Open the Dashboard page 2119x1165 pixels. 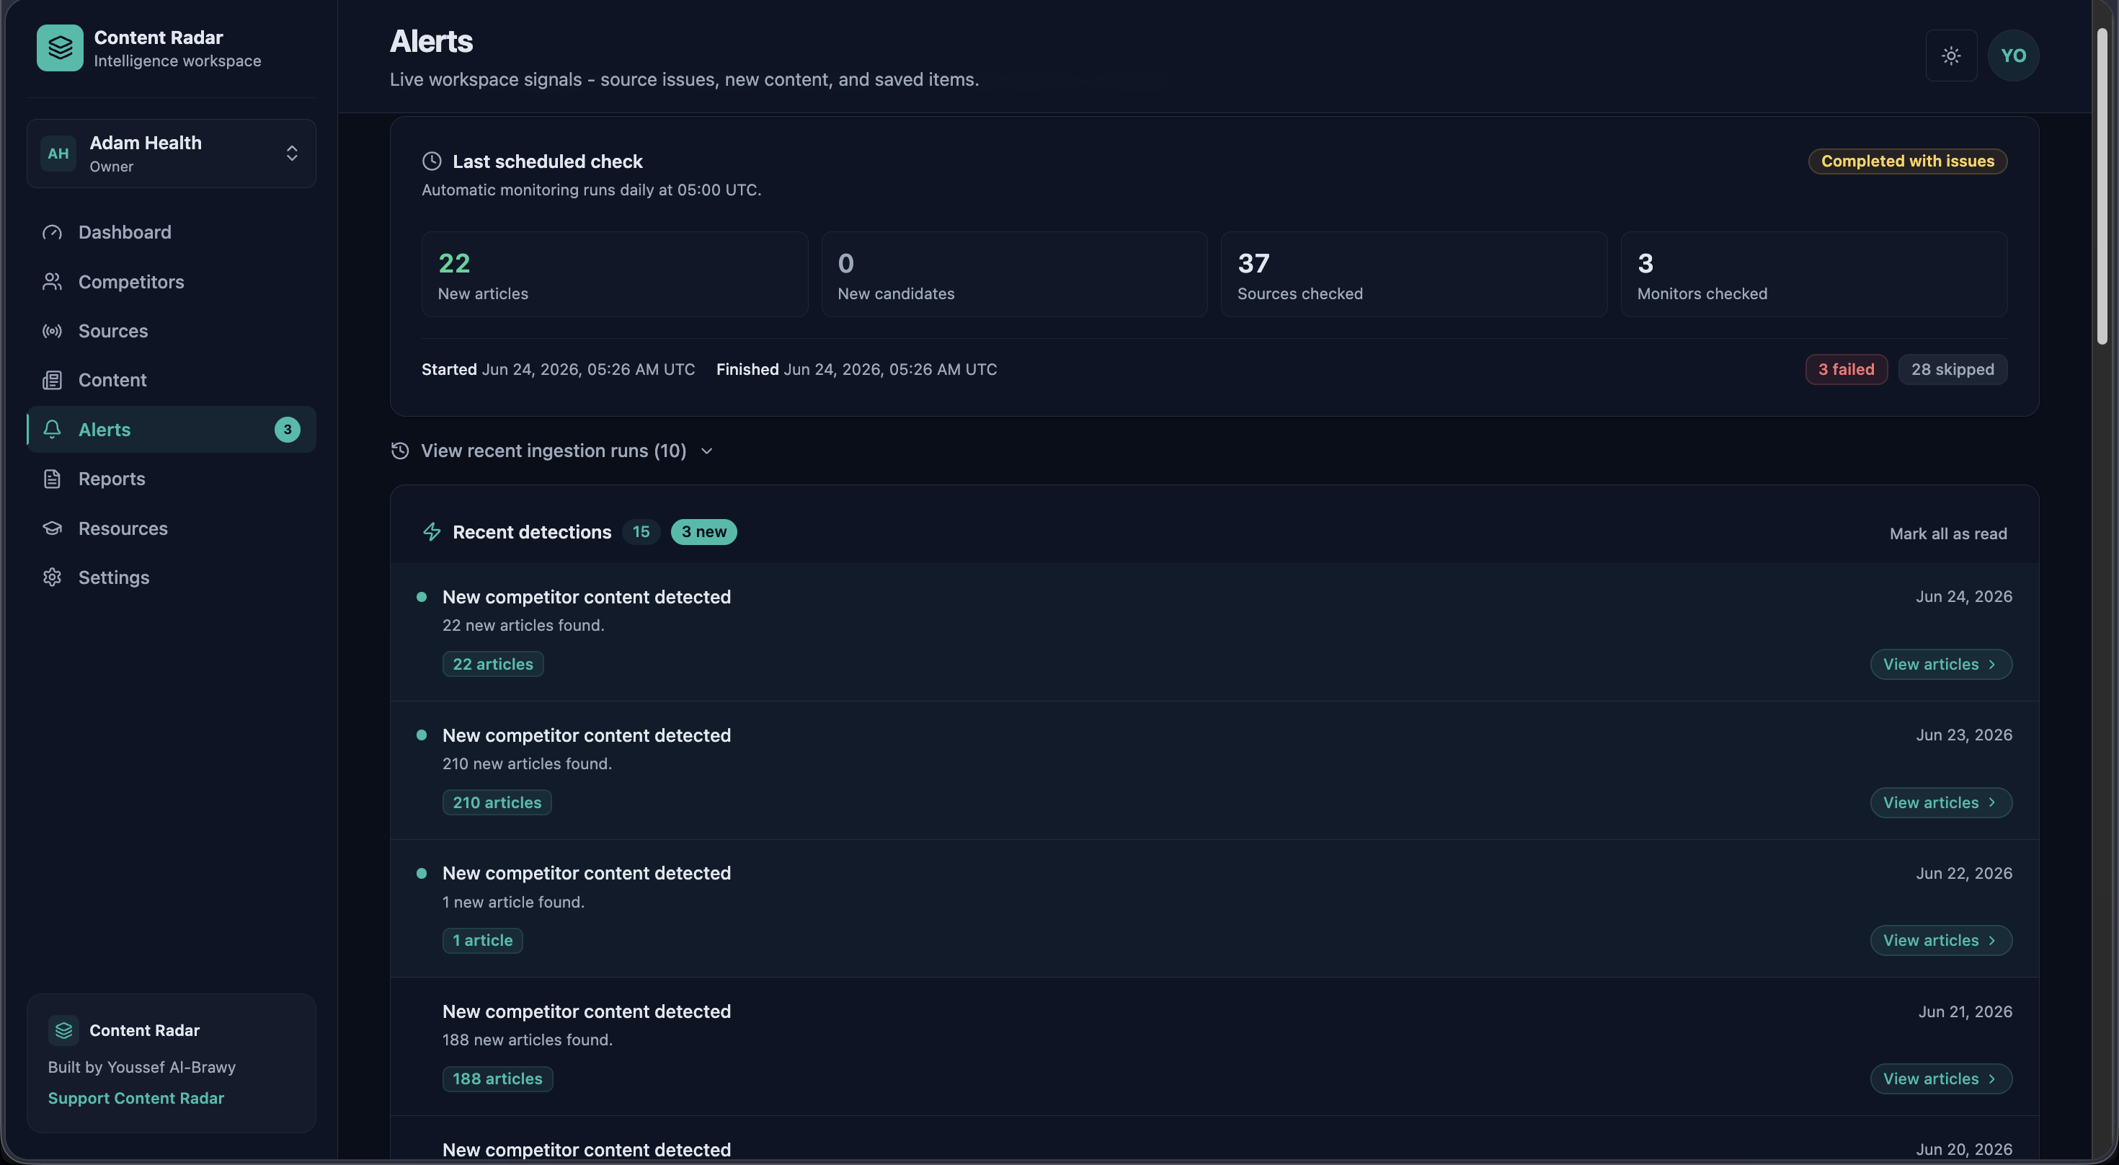(x=171, y=232)
